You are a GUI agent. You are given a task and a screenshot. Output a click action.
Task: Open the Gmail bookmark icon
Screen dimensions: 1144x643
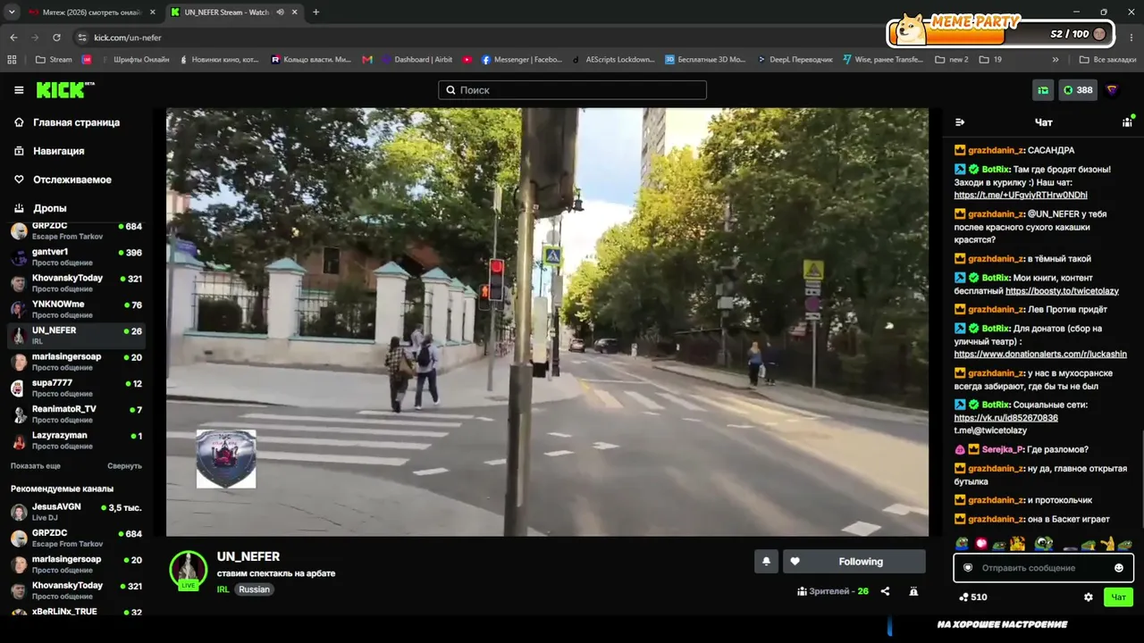(367, 60)
